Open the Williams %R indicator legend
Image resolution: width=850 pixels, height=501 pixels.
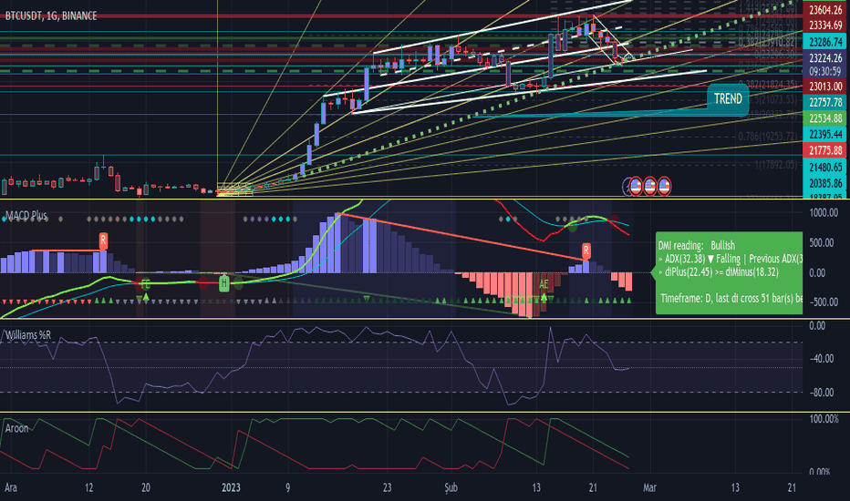[27, 335]
